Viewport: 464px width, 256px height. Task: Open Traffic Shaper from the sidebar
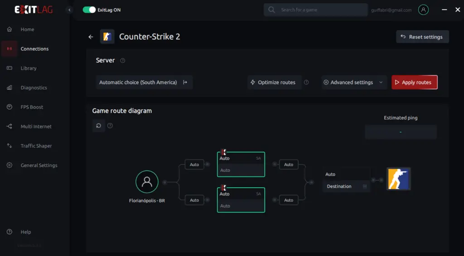click(x=36, y=146)
